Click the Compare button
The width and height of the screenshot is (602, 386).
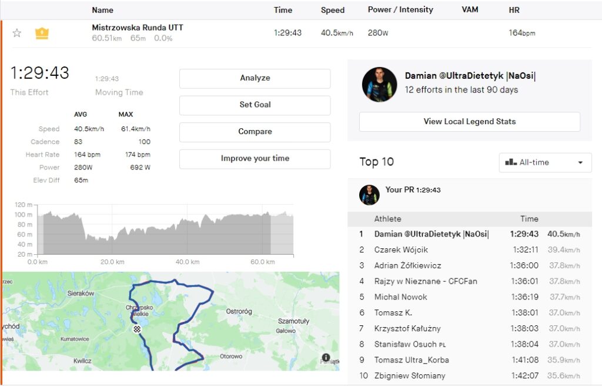(x=255, y=132)
